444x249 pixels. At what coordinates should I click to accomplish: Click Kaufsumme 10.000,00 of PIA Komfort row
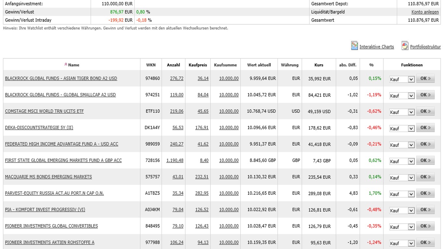click(229, 210)
